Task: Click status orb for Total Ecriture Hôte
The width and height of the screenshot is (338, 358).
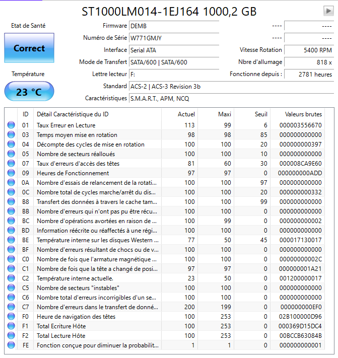Action: 11,326
